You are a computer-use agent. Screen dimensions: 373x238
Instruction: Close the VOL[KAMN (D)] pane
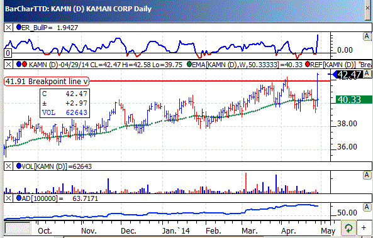point(8,166)
